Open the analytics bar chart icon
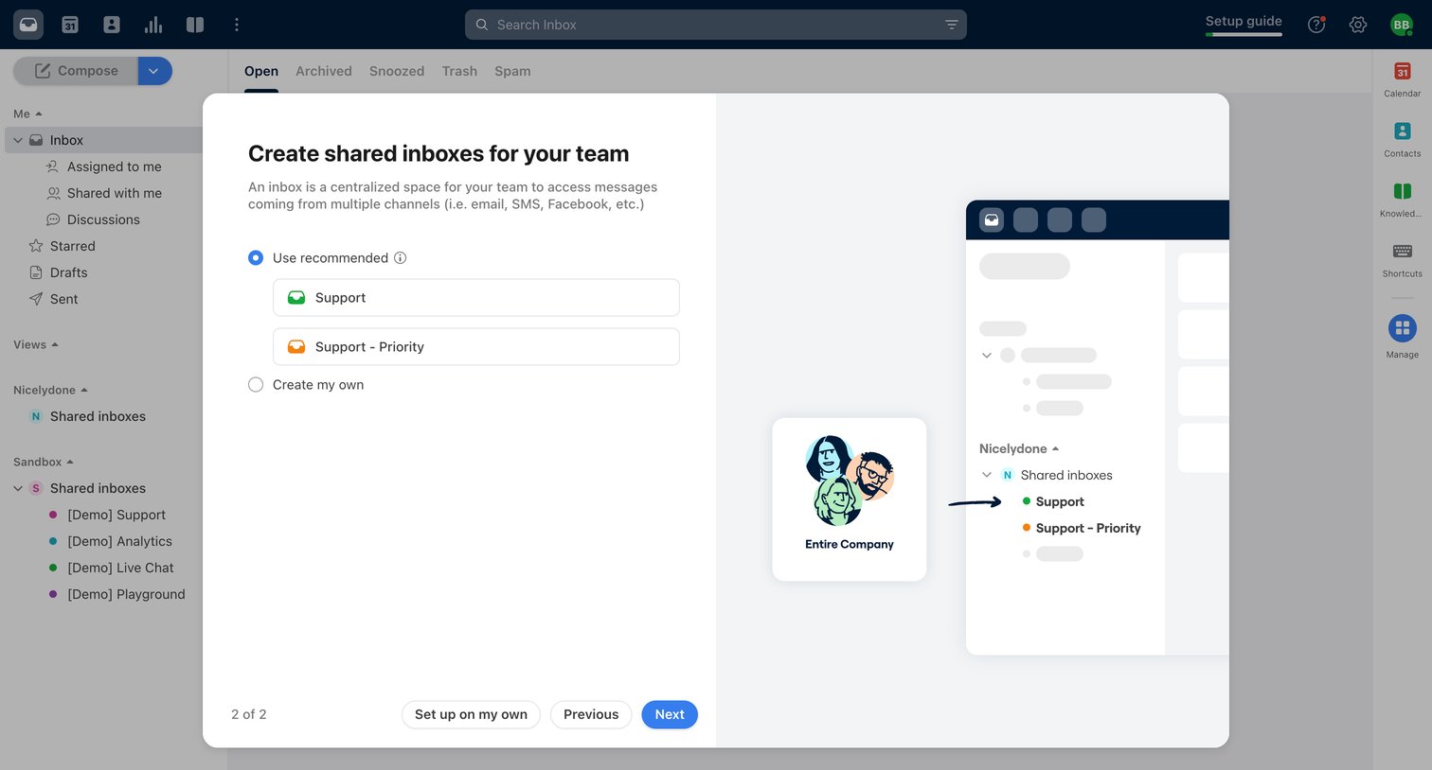Viewport: 1432px width, 770px height. click(153, 25)
